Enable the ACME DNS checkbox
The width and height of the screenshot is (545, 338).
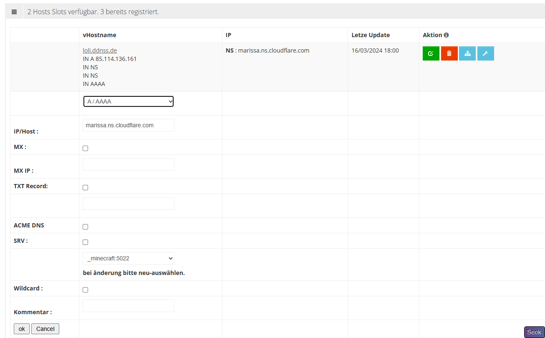86,227
